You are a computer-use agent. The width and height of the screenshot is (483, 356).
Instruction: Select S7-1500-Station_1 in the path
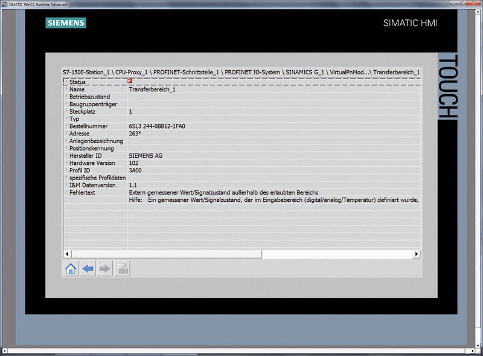click(x=86, y=72)
